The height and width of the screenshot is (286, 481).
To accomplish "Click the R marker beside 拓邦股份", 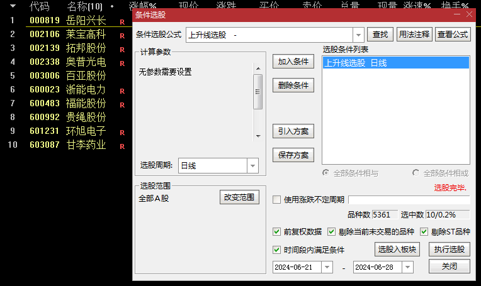I will point(122,50).
